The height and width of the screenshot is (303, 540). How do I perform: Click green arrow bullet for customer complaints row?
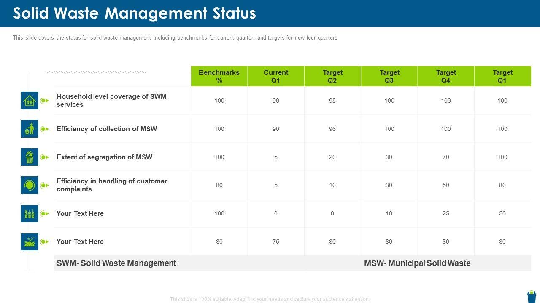click(x=45, y=186)
